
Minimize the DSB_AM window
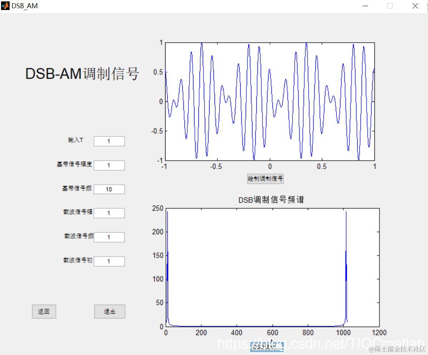pos(365,6)
